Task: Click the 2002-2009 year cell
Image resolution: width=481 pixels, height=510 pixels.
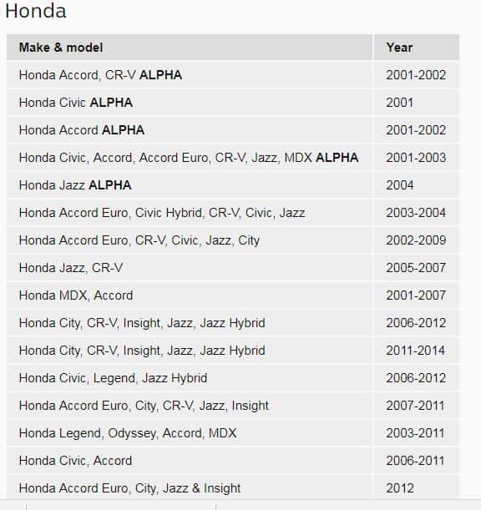Action: (x=417, y=240)
